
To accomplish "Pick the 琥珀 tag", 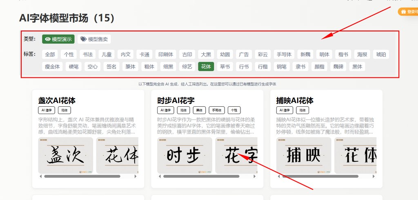I will click(x=381, y=54).
